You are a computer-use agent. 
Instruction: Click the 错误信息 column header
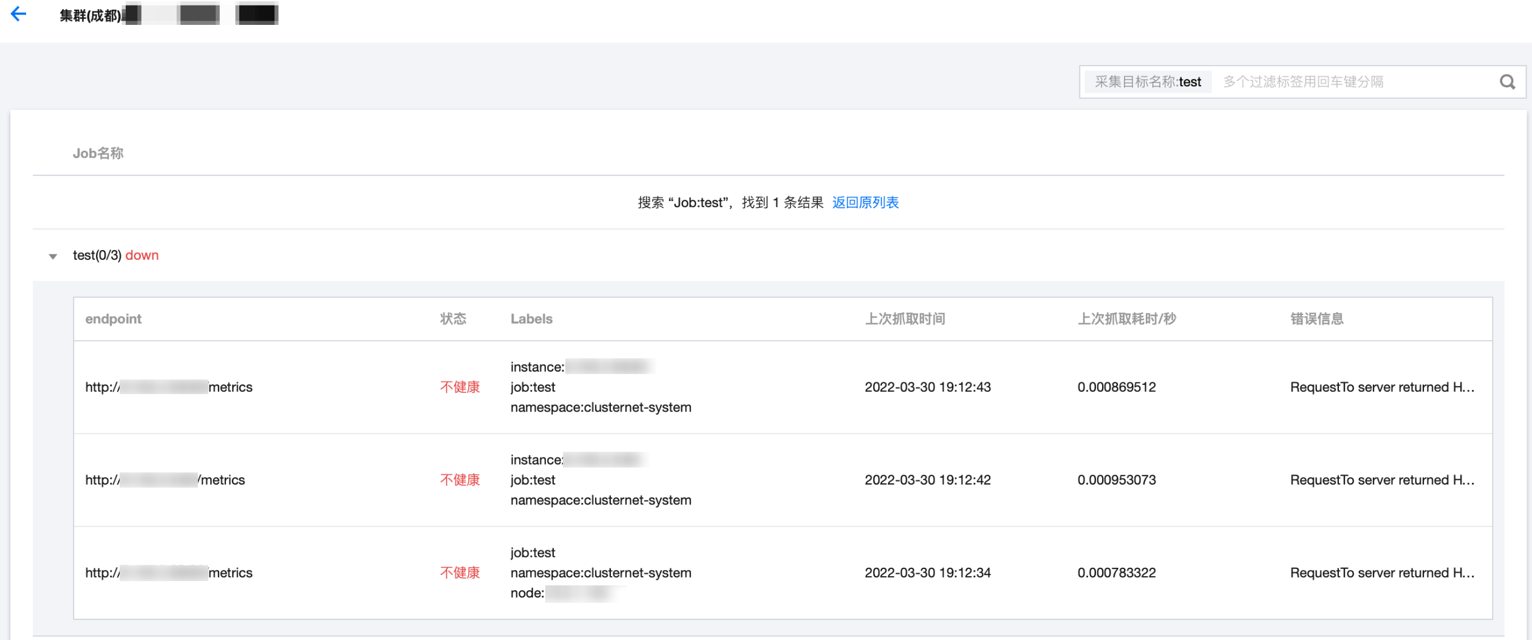pos(1316,319)
